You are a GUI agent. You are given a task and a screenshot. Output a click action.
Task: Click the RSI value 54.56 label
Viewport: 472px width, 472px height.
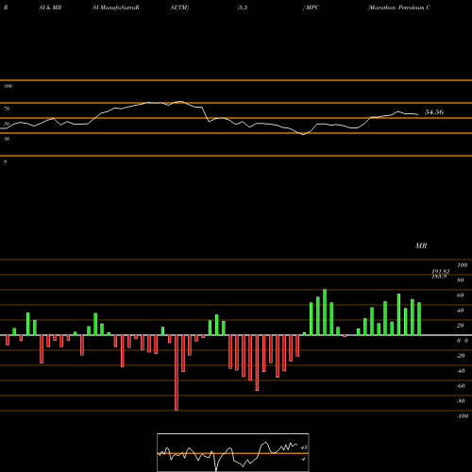(434, 112)
